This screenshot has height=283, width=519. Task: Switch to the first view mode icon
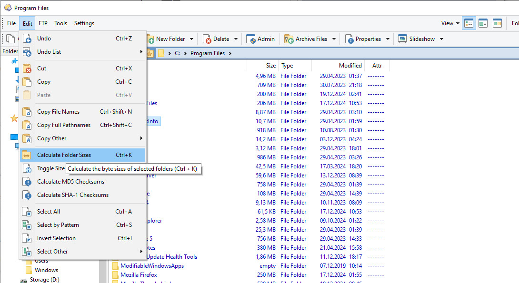click(469, 23)
